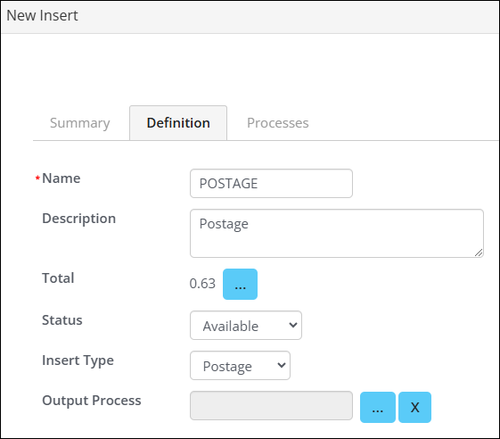Click the Name input field containing POSTAGE

click(271, 183)
